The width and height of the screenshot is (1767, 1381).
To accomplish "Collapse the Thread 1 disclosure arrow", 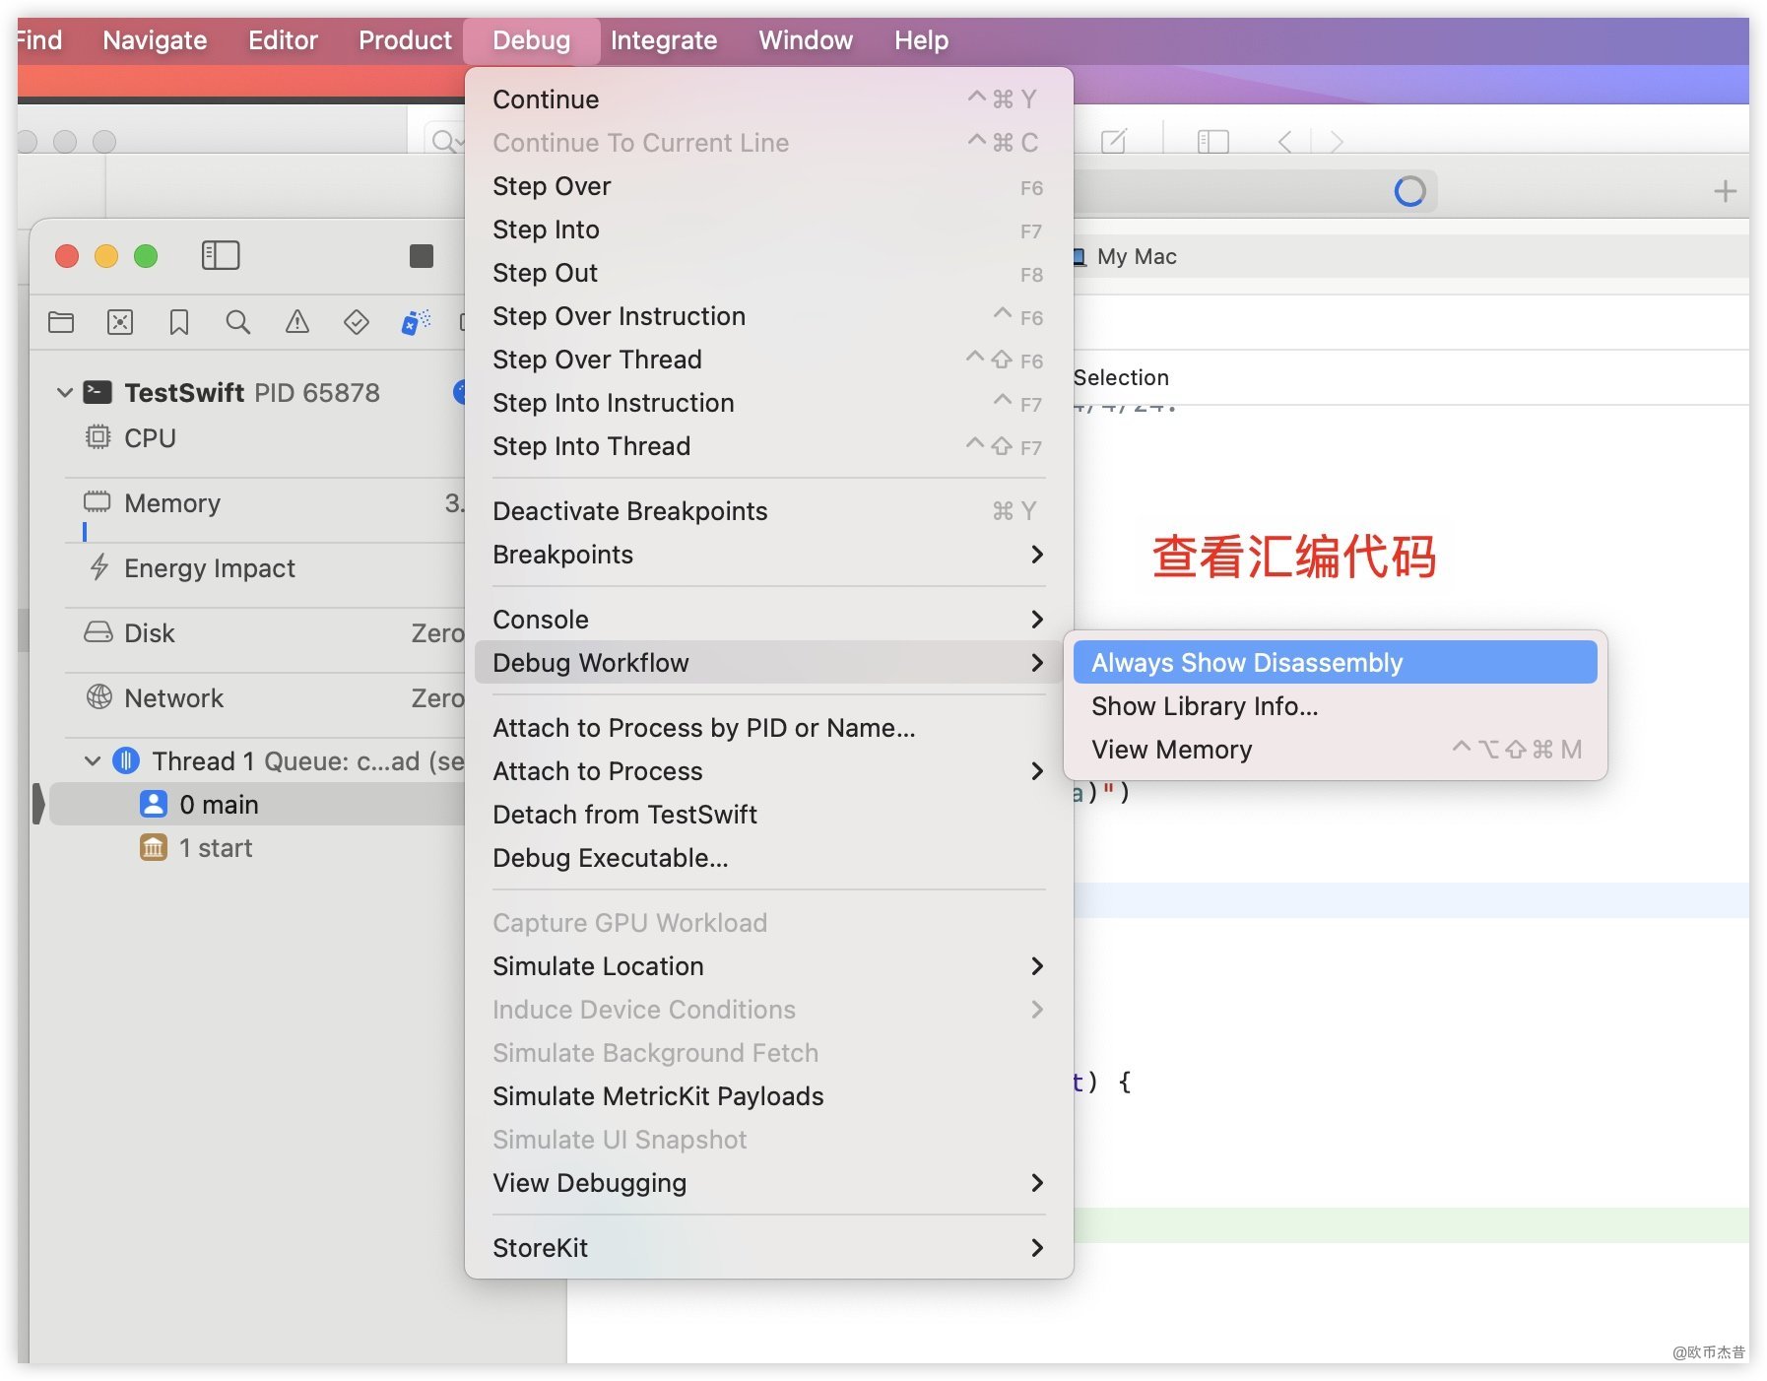I will click(93, 761).
